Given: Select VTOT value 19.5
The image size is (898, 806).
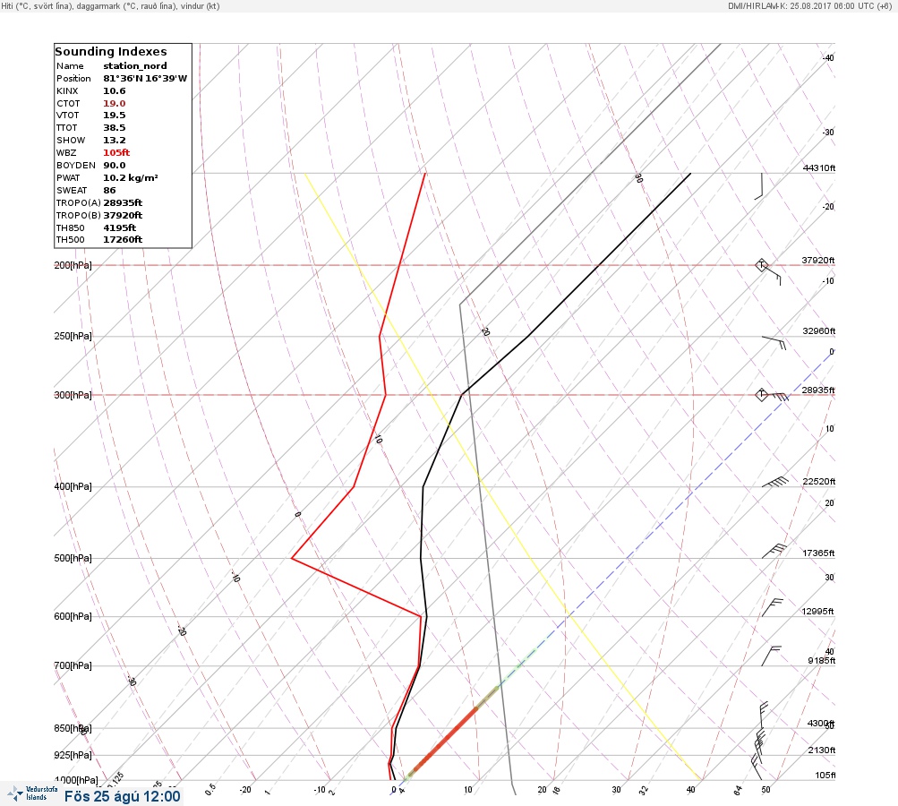Looking at the screenshot, I should (x=115, y=116).
